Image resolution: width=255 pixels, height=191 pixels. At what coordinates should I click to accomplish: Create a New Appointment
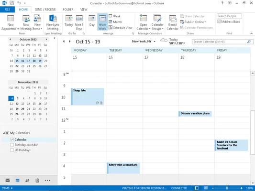pos(11,22)
